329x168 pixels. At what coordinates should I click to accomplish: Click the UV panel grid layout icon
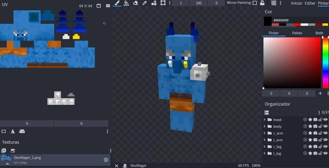tap(108, 6)
